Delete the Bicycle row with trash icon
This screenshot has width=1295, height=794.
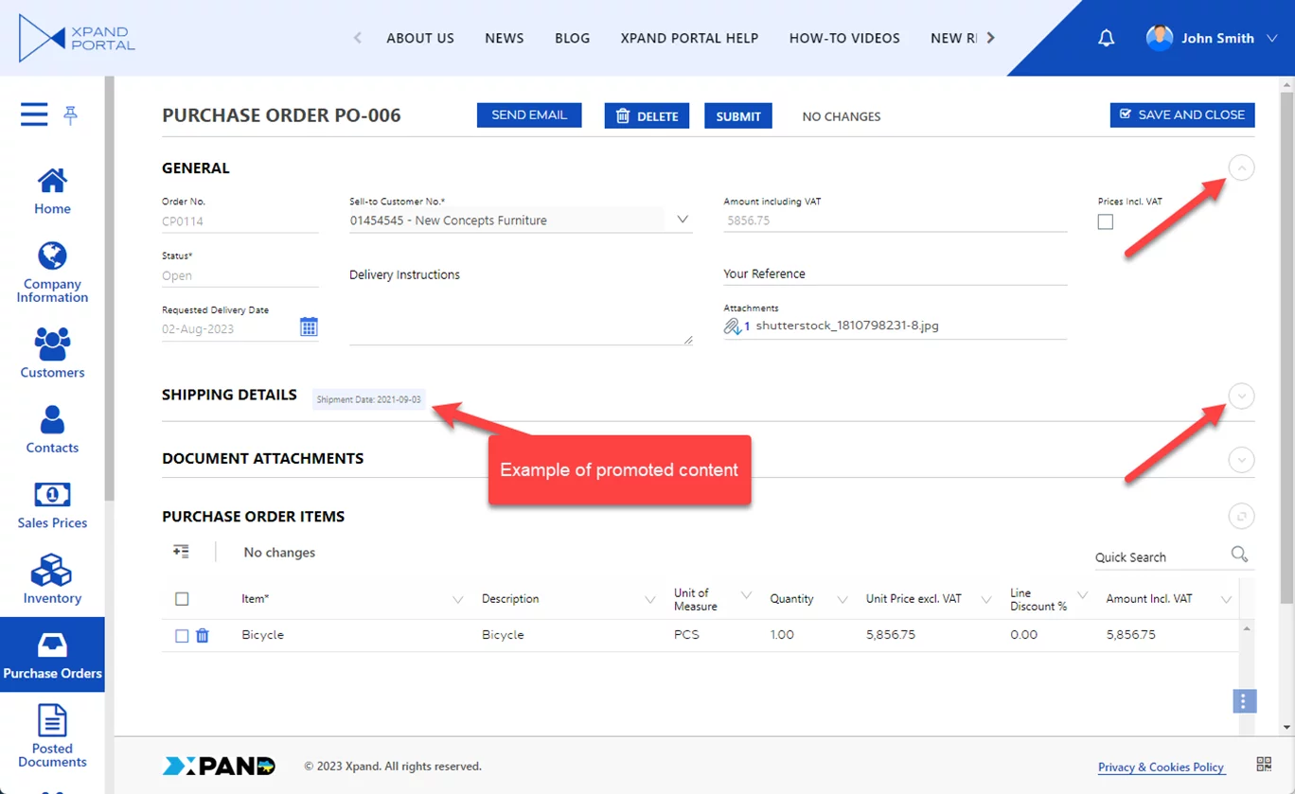203,636
